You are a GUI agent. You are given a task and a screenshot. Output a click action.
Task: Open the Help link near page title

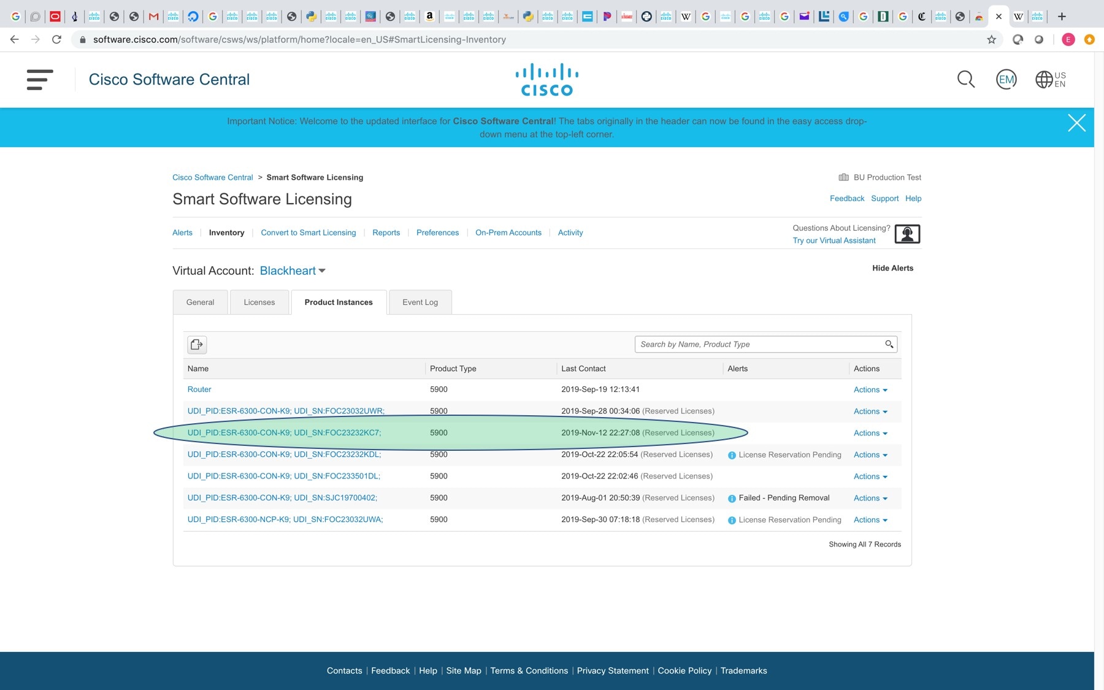tap(913, 198)
